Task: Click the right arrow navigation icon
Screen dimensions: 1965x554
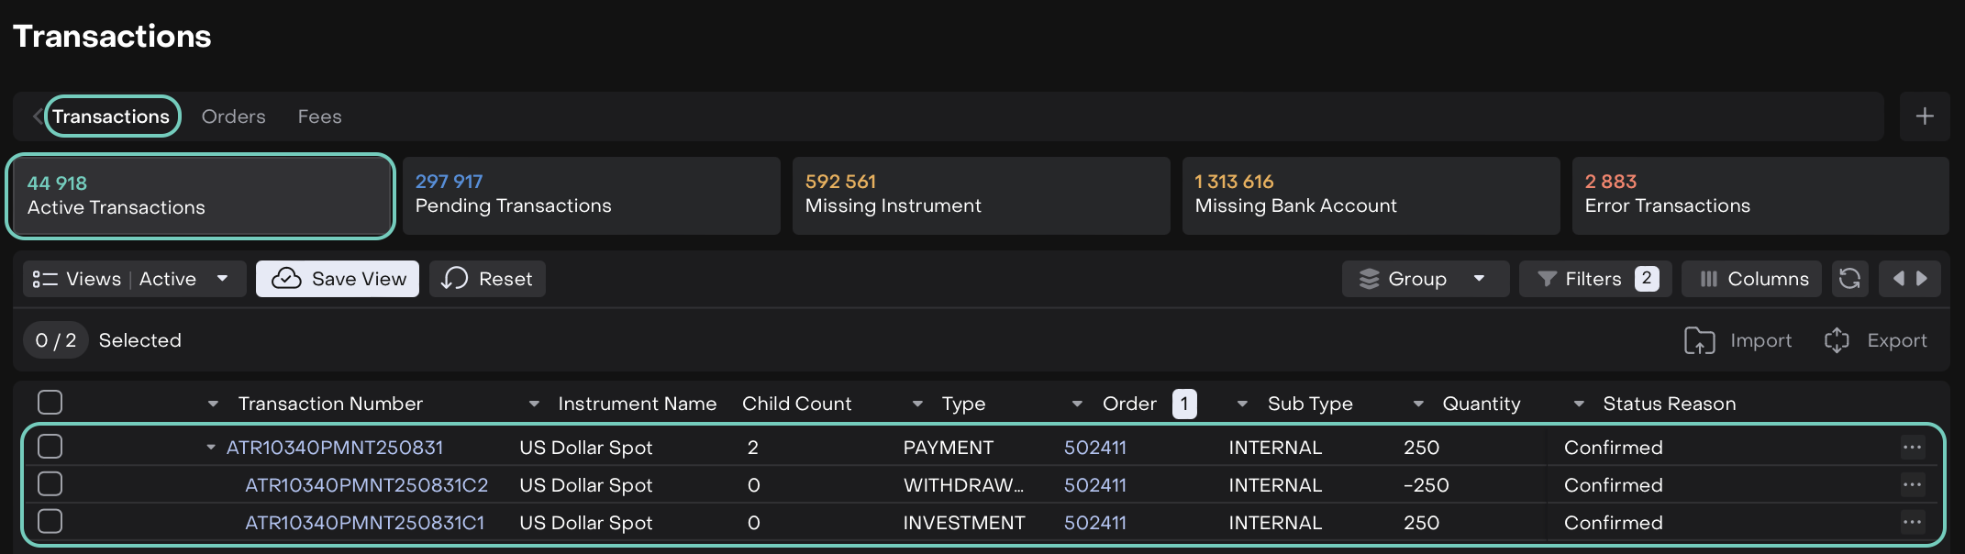Action: click(x=1922, y=279)
